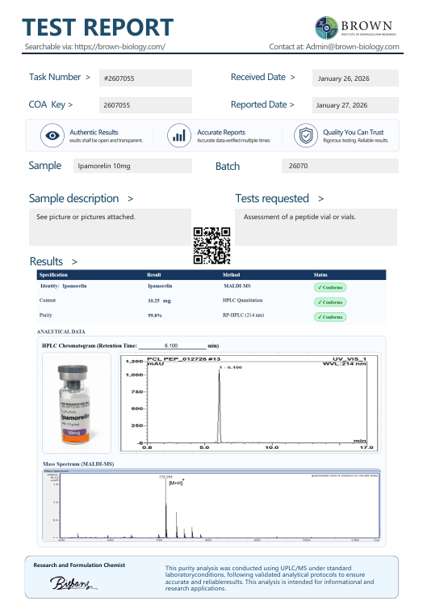Image resolution: width=423 pixels, height=601 pixels.
Task: Click the Research and Formulation Chemist label
Action: 79,565
